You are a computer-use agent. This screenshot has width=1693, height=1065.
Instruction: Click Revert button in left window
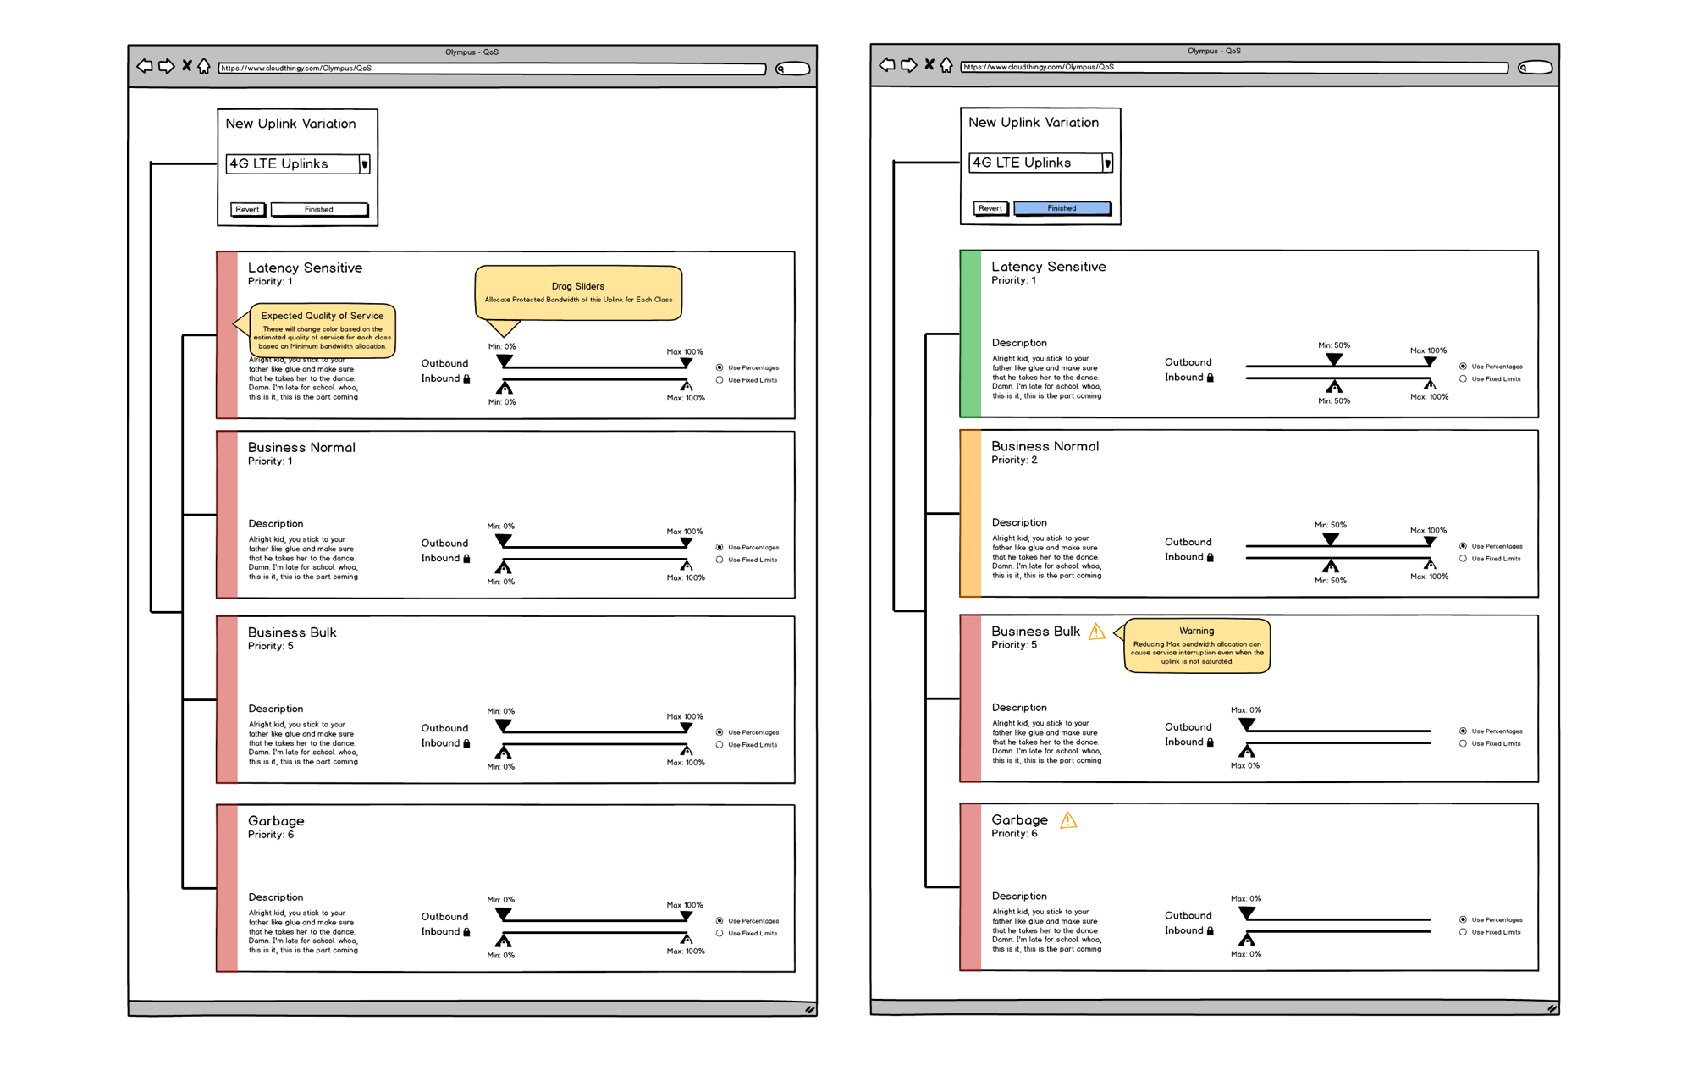[247, 209]
